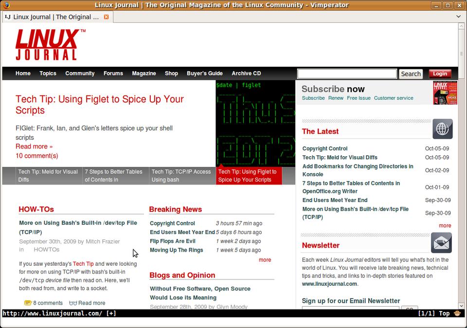The image size is (467, 328).
Task: Click more under Breaking News
Action: 265,260
